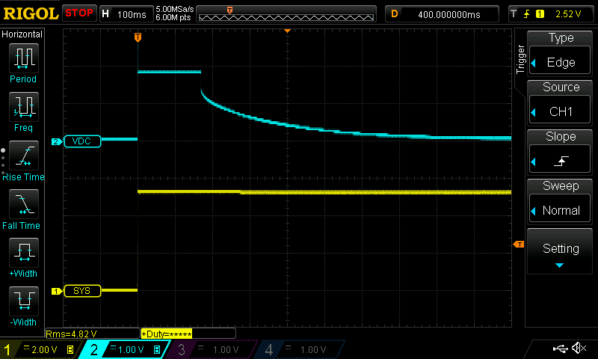Expand the trigger Setting submenu
598x359 pixels.
[x=561, y=251]
